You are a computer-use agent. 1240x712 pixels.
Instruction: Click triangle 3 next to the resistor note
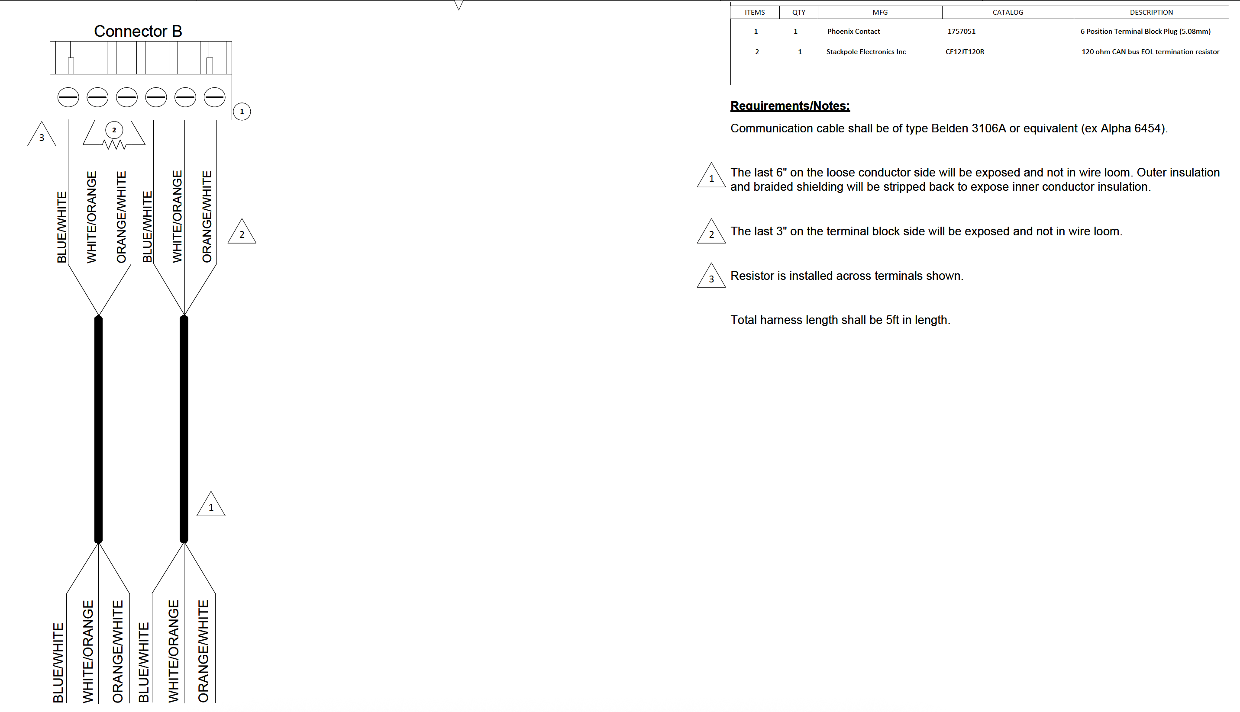tap(711, 277)
